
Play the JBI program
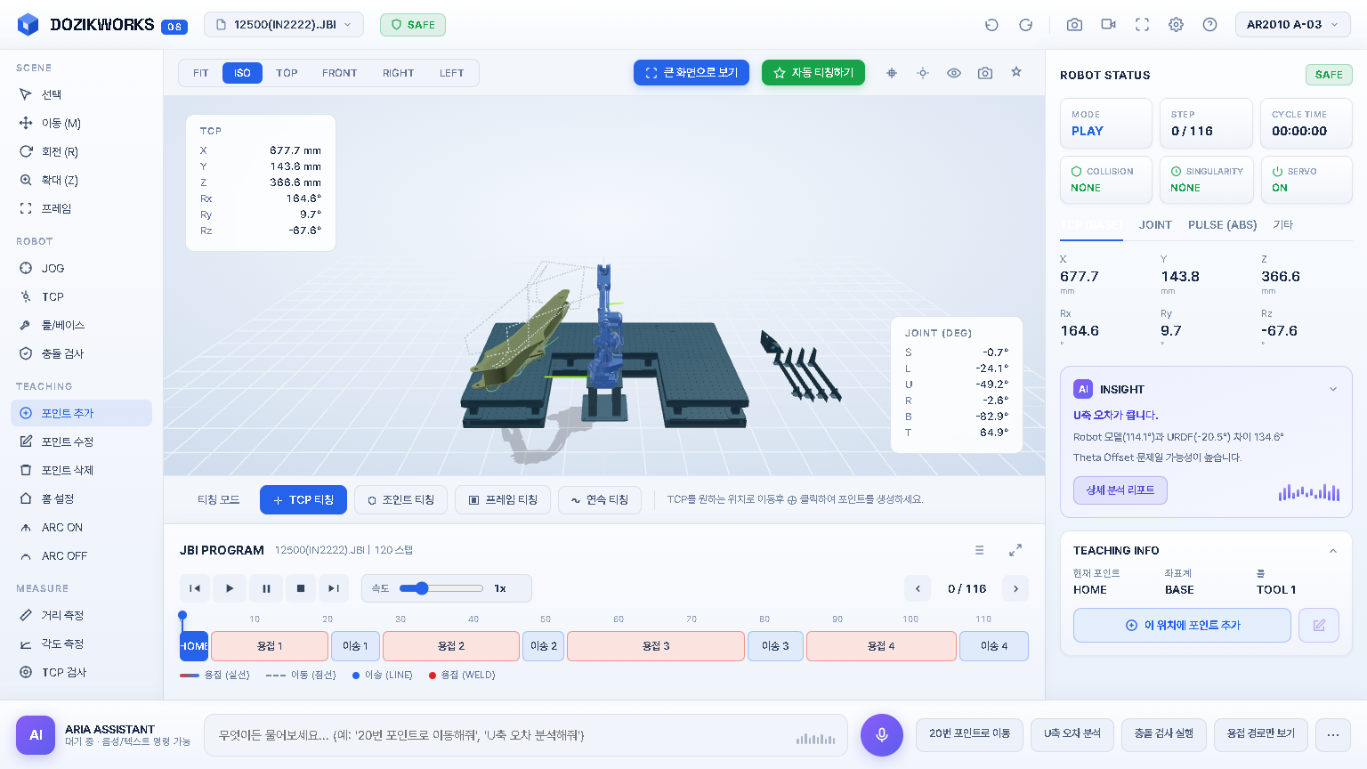point(230,588)
